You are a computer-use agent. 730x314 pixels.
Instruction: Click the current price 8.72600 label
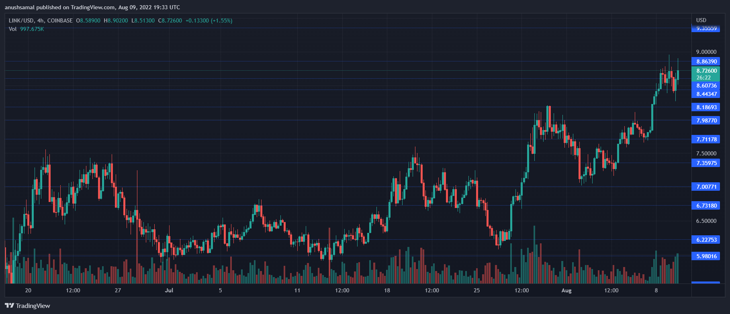click(x=705, y=71)
